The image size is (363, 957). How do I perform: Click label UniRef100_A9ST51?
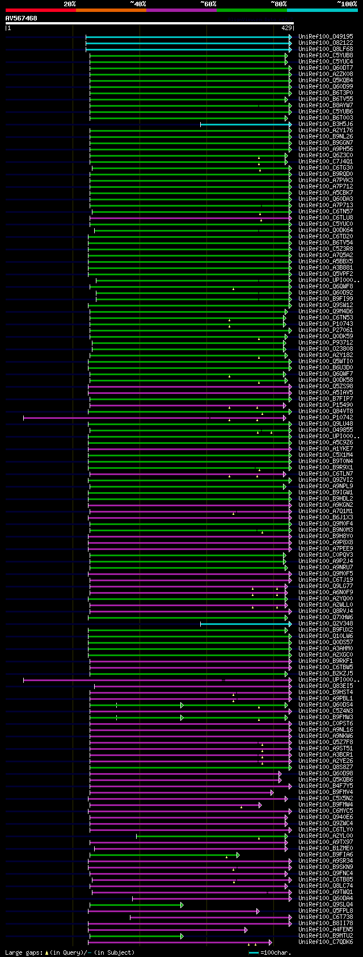click(326, 748)
